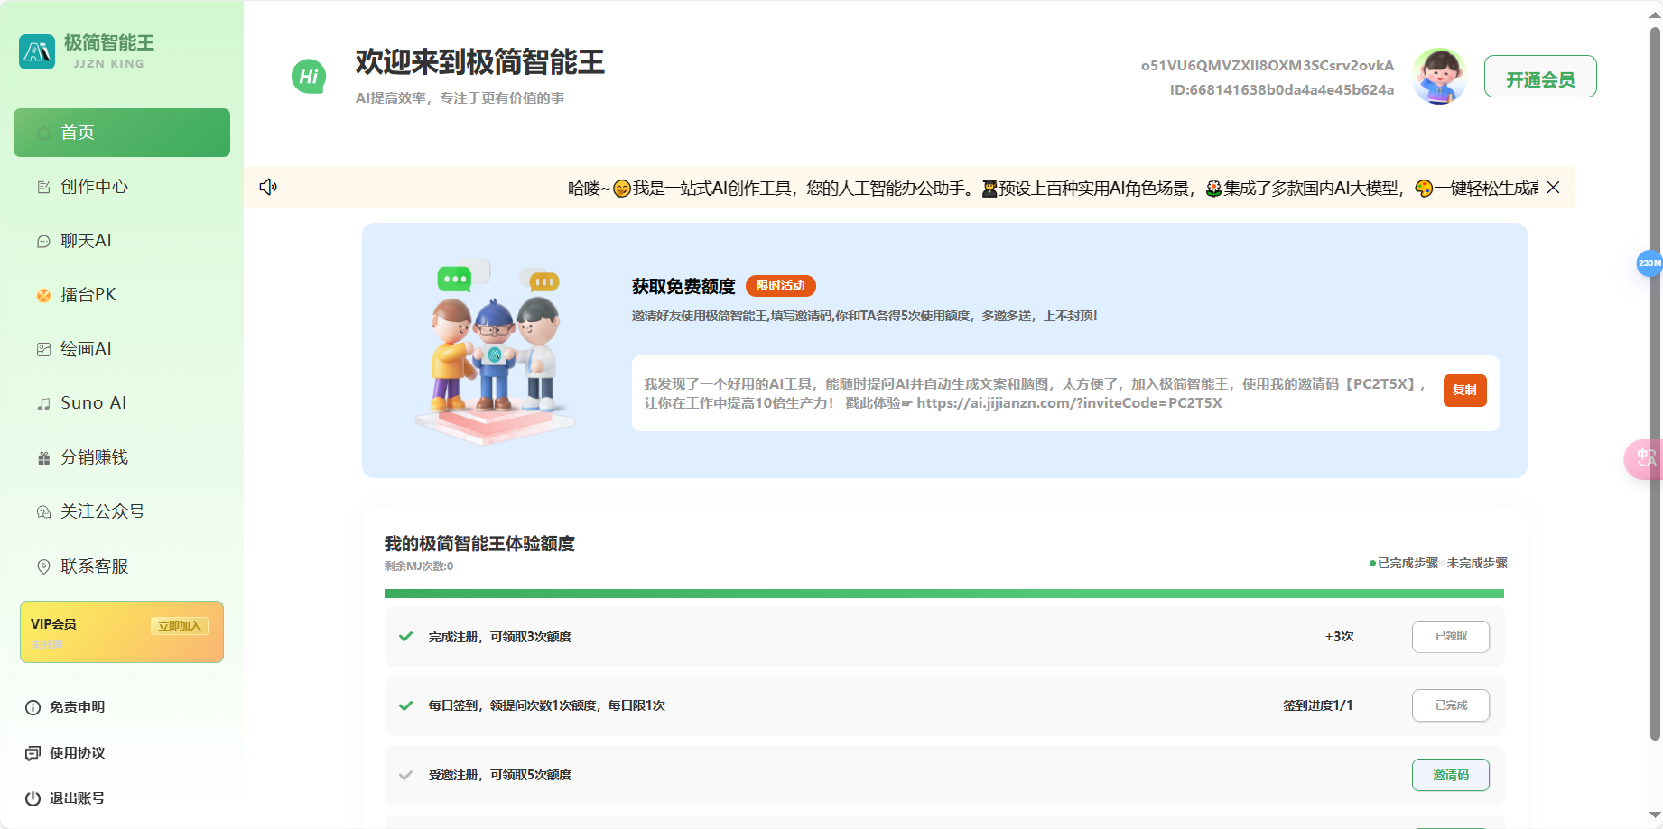
Task: Click the 极简智能王 app logo
Action: point(37,51)
